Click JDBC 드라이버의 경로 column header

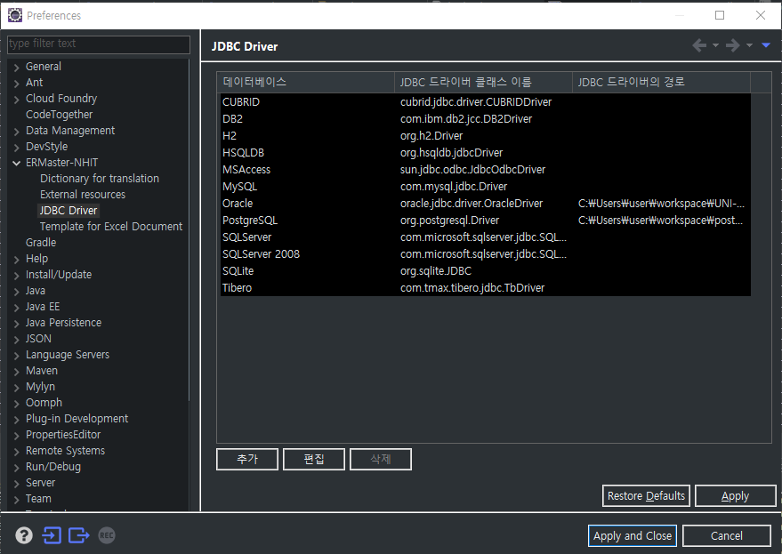click(661, 82)
